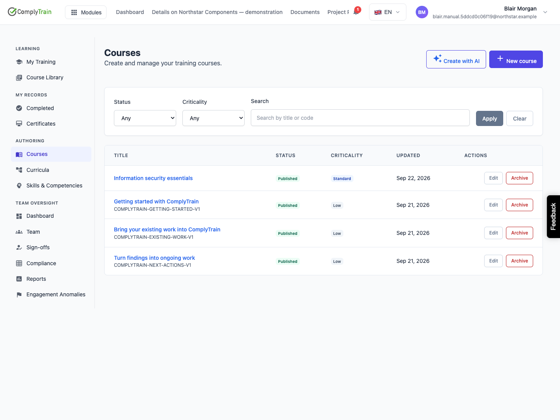
Task: Go to Curricula in sidebar
Action: [x=51, y=170]
